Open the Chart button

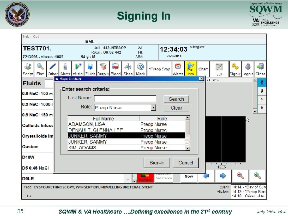tap(203, 69)
